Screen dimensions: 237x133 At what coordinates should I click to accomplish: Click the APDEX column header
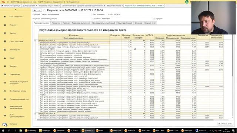pyautogui.click(x=150, y=37)
